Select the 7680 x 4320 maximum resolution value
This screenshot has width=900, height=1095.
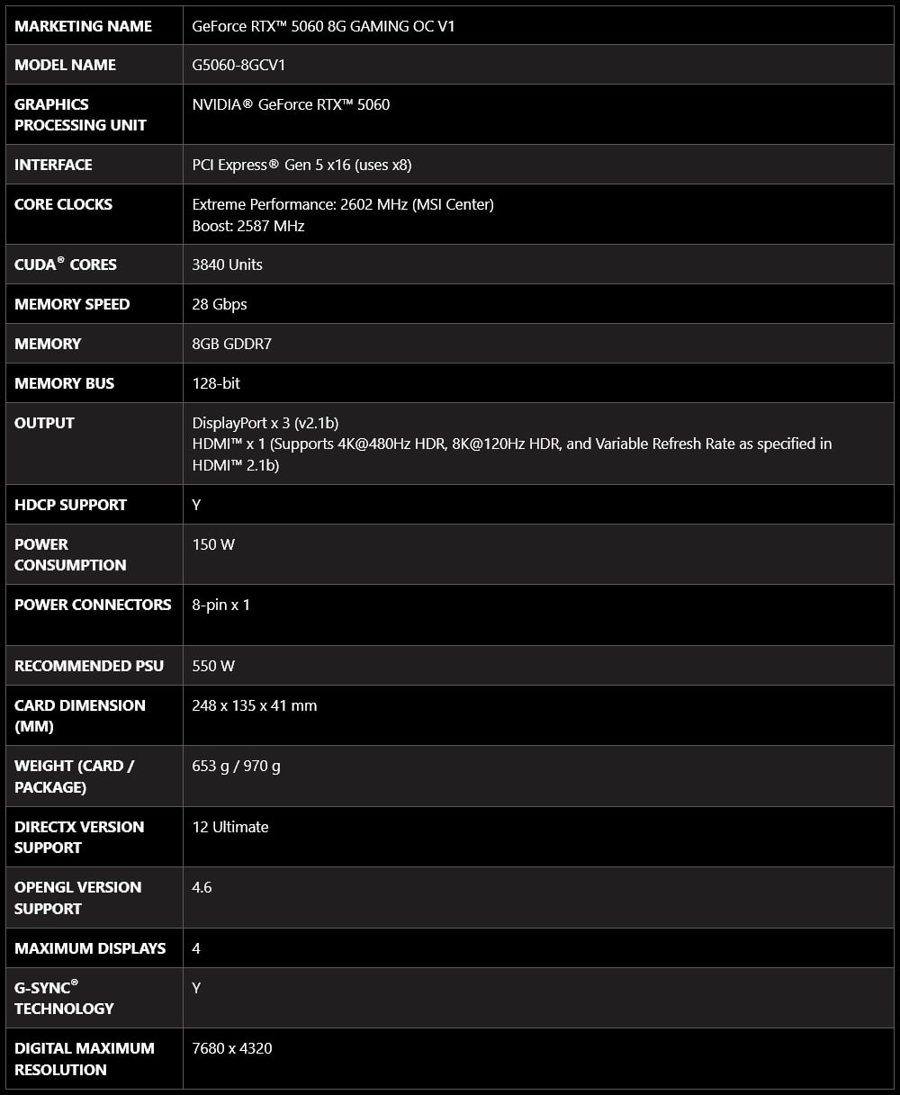click(x=232, y=1048)
